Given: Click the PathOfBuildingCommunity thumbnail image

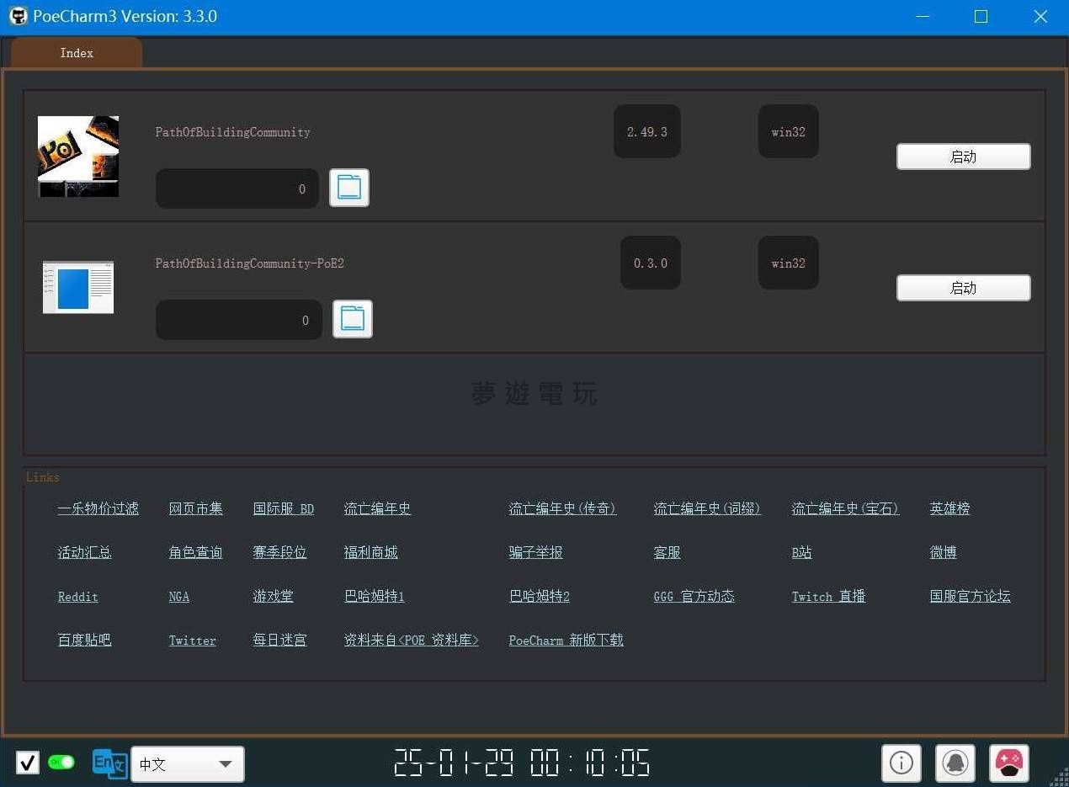Looking at the screenshot, I should tap(78, 157).
